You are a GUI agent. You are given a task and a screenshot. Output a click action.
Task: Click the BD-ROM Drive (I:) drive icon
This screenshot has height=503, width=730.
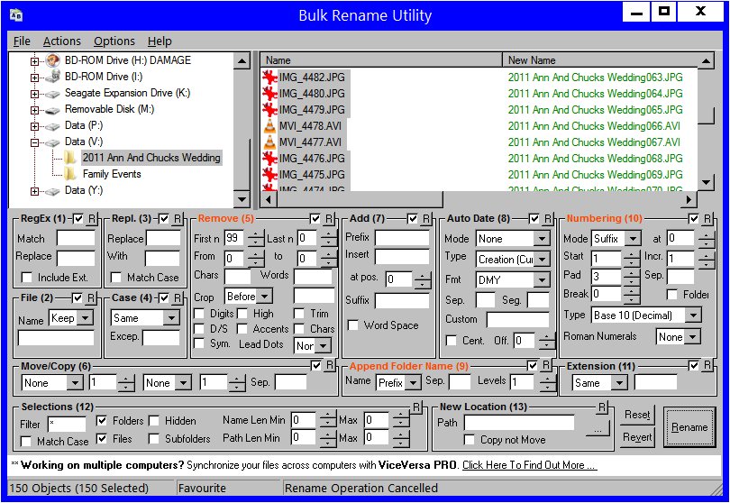click(52, 77)
